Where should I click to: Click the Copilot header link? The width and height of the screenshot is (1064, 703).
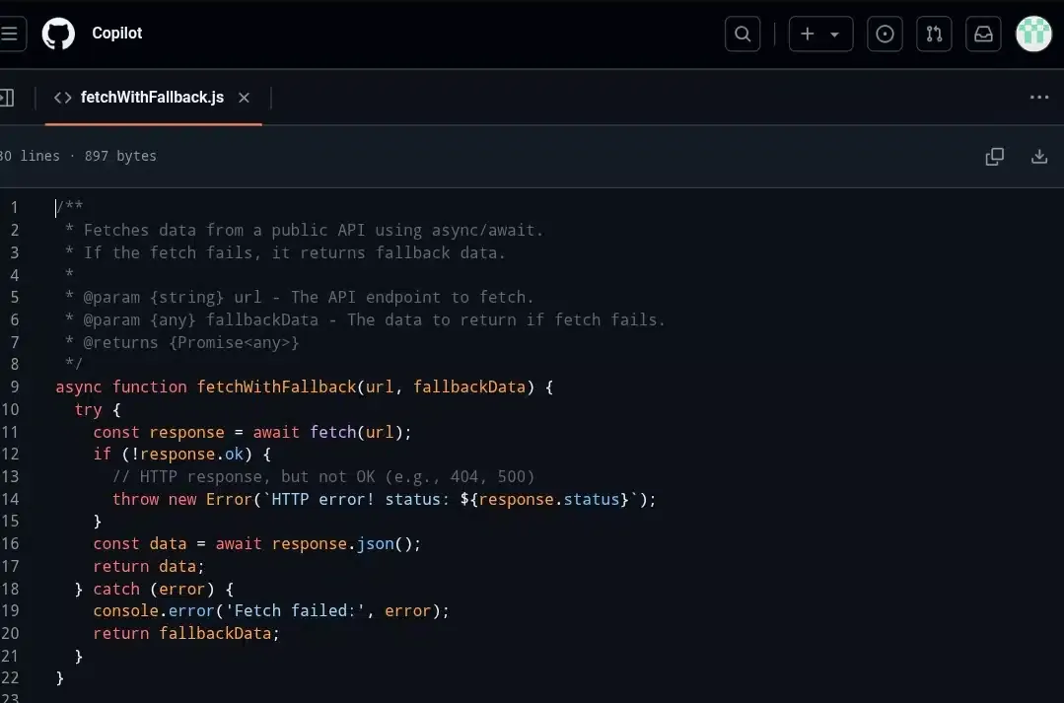pos(116,34)
